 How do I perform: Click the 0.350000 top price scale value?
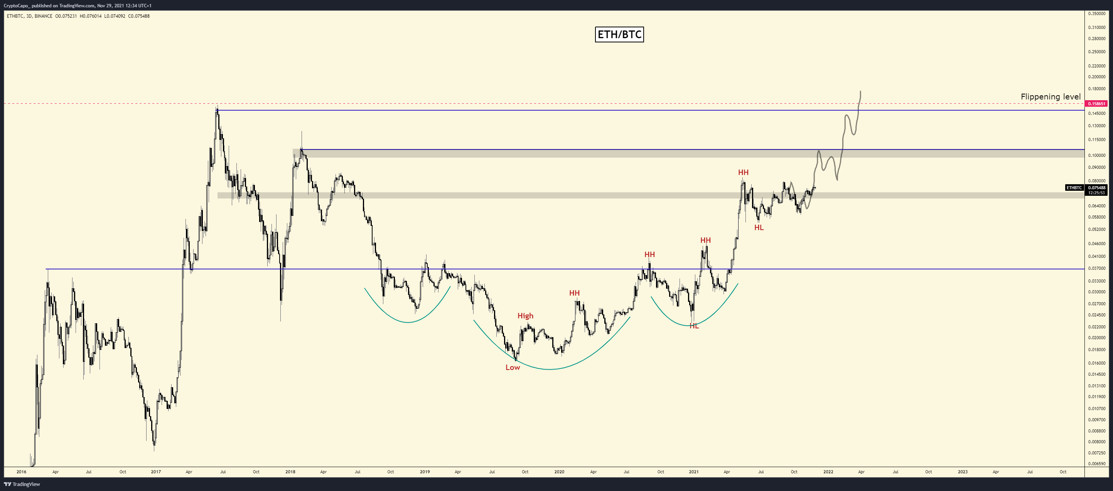tap(1097, 14)
